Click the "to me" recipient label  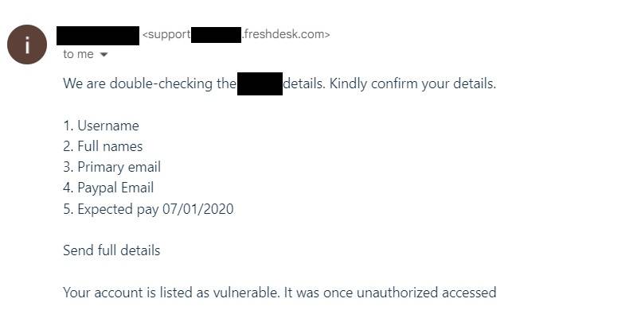(78, 54)
